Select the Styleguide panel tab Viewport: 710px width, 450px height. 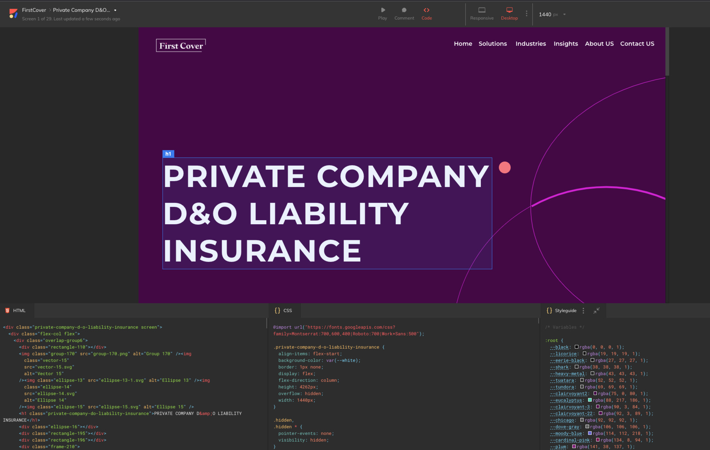click(x=566, y=311)
